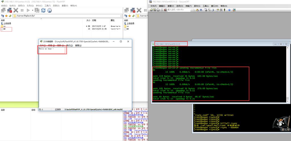Click the 上级目录 parent directory entry in left pane

pyautogui.click(x=7, y=23)
